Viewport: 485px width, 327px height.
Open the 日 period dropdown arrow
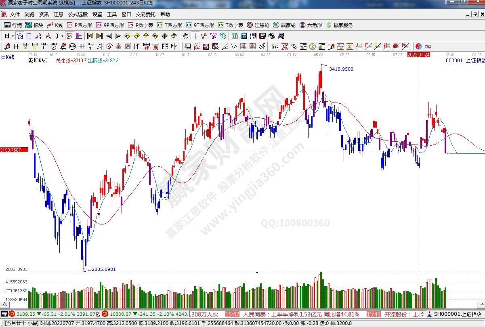(x=13, y=36)
